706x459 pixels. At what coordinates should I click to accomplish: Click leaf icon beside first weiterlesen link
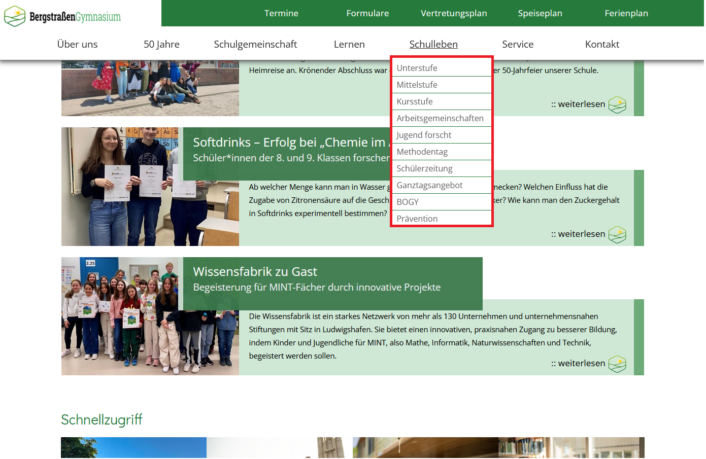[x=617, y=105]
